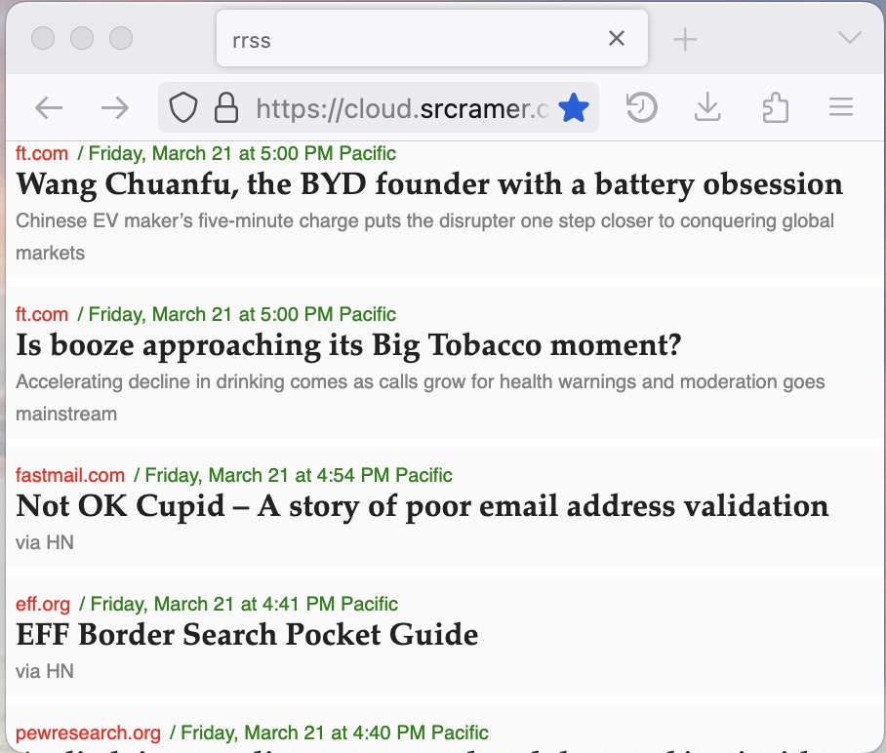Open a new tab with the plus button

(684, 38)
